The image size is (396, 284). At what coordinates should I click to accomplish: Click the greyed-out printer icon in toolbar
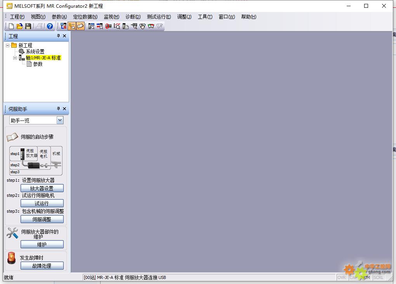point(39,26)
